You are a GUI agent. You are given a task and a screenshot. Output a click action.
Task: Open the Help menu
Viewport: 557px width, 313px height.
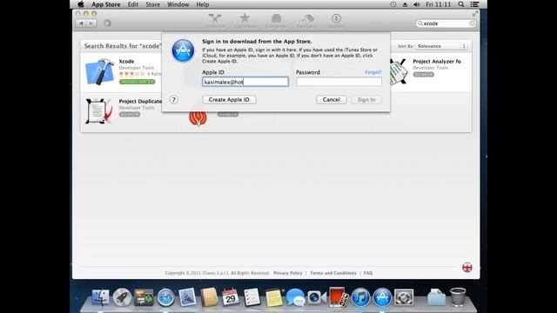coord(203,4)
